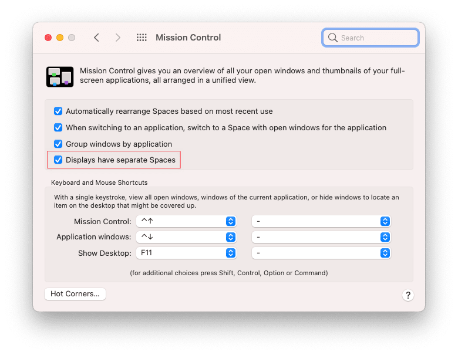Open help with the question mark button
The width and height of the screenshot is (458, 355).
tap(408, 295)
